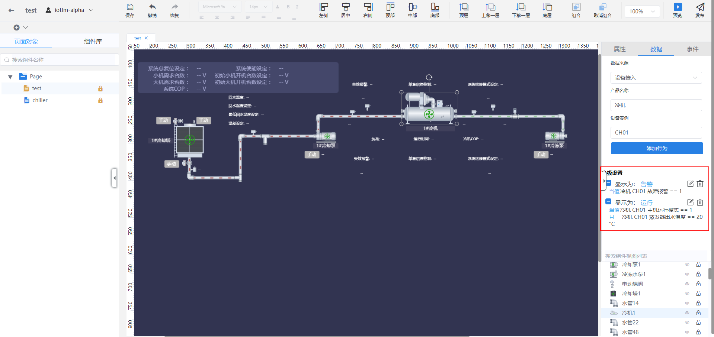Collapse the 运行 rule block
The width and height of the screenshot is (714, 337).
[x=608, y=201]
